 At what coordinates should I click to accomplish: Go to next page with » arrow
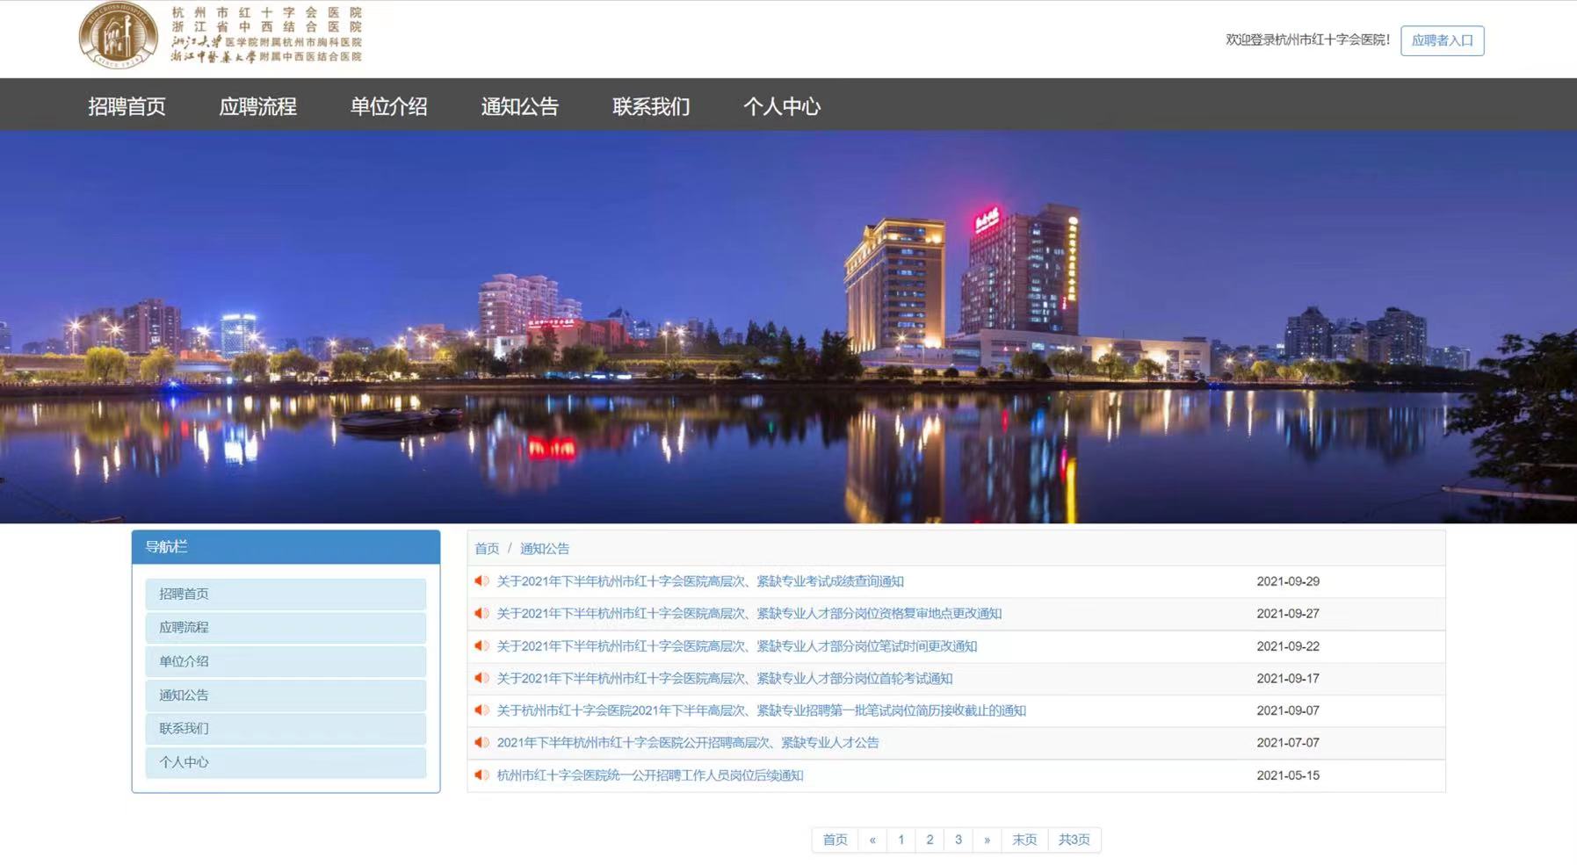(987, 840)
